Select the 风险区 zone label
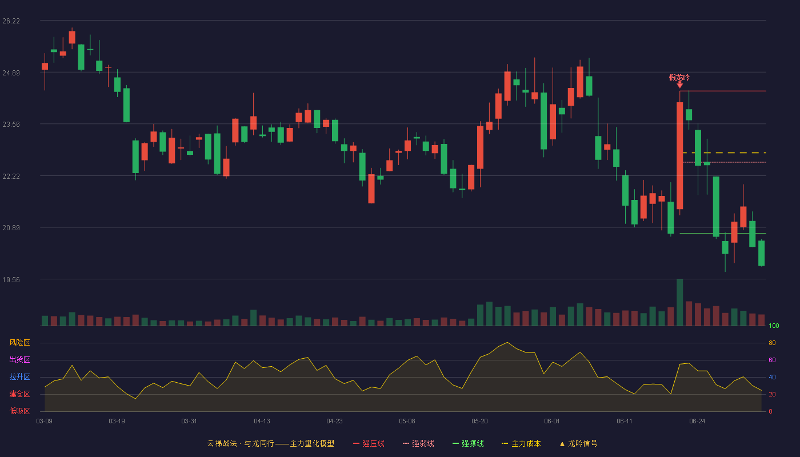This screenshot has height=457, width=800. point(19,343)
